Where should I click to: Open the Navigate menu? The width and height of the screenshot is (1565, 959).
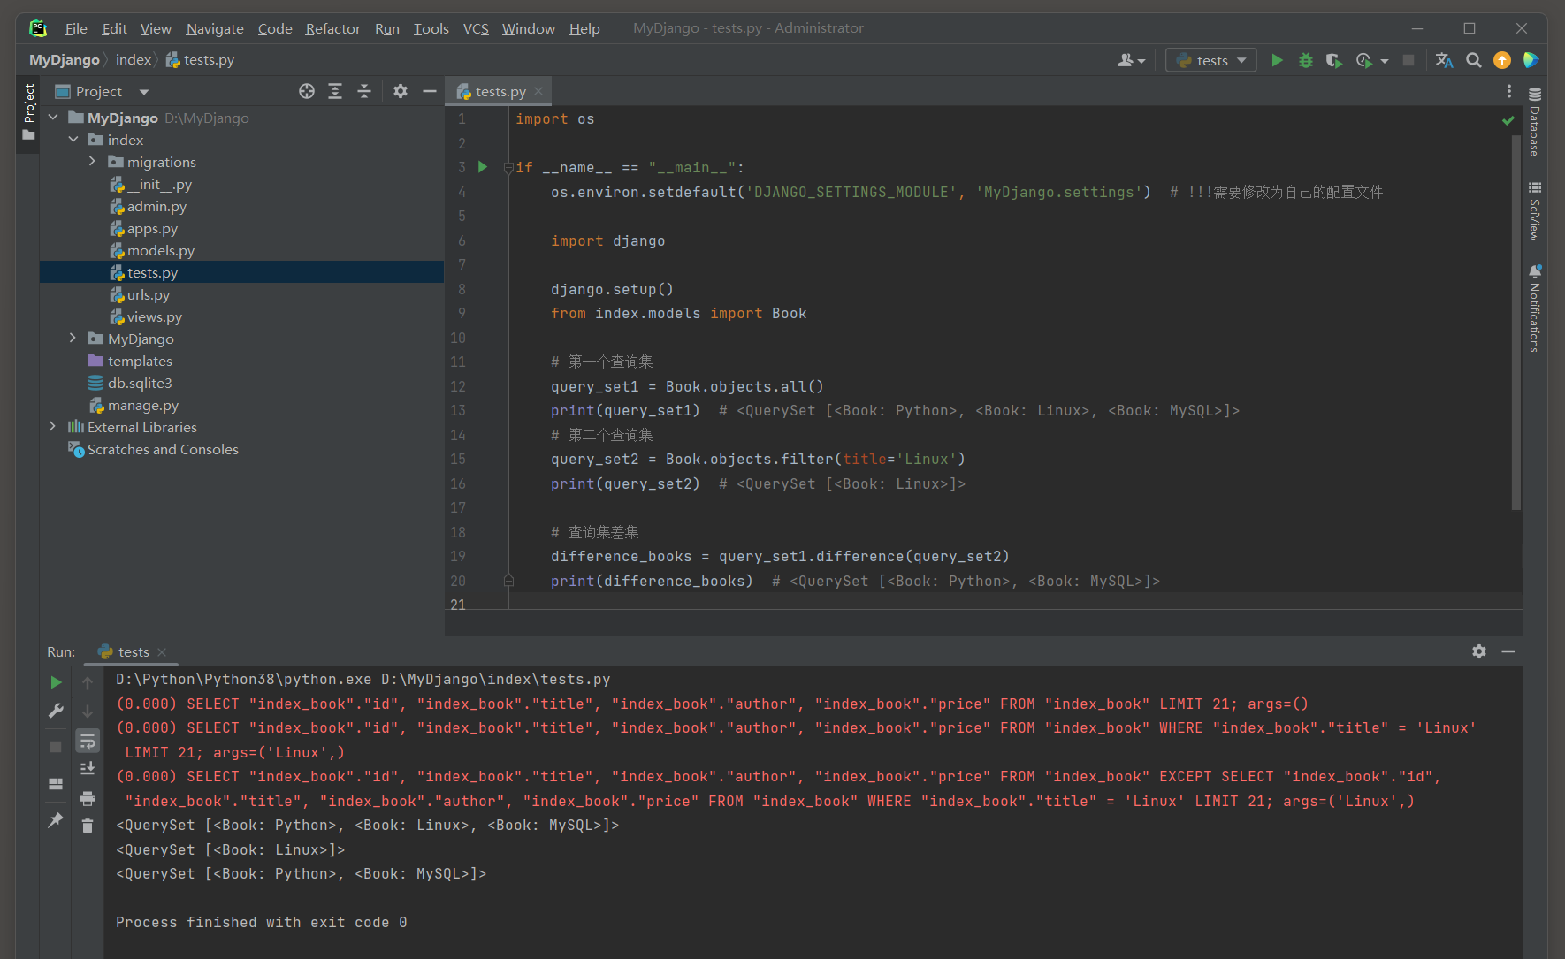point(215,28)
